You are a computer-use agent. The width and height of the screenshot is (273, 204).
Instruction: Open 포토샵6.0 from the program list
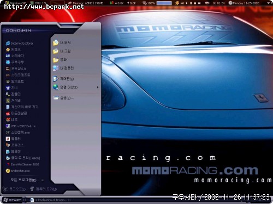coord(16,69)
